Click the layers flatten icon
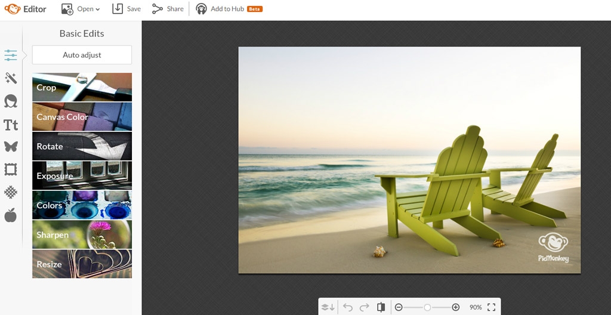This screenshot has width=611, height=315. 328,307
